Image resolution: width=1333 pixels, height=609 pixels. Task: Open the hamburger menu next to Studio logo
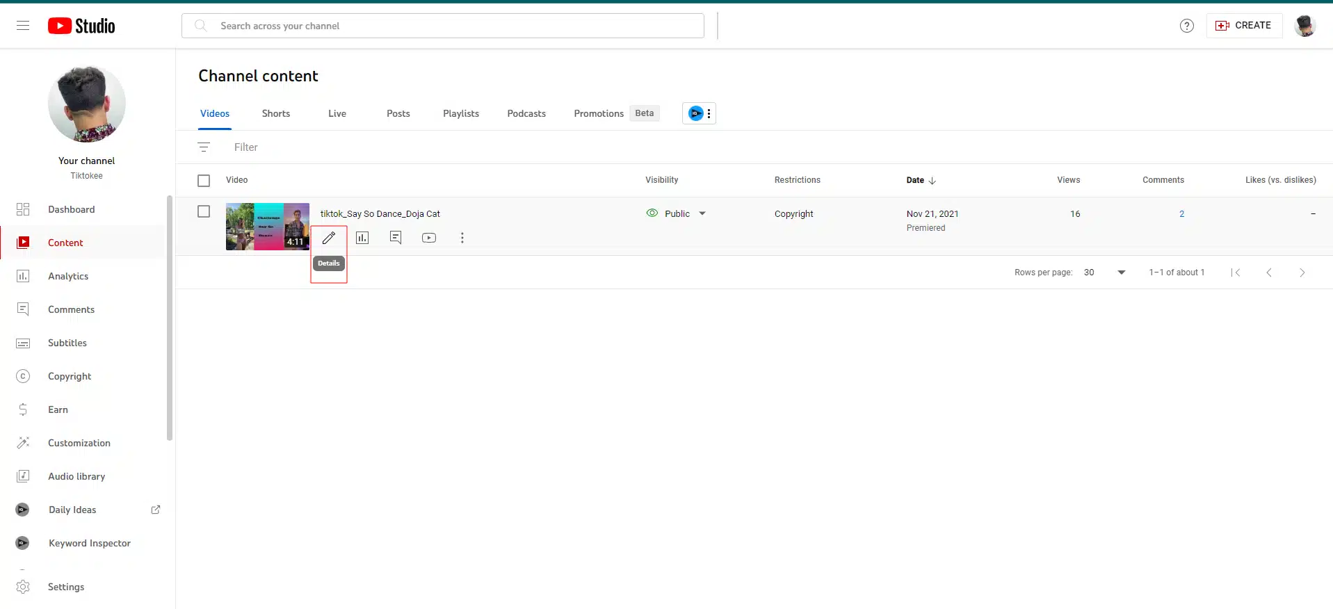[23, 26]
